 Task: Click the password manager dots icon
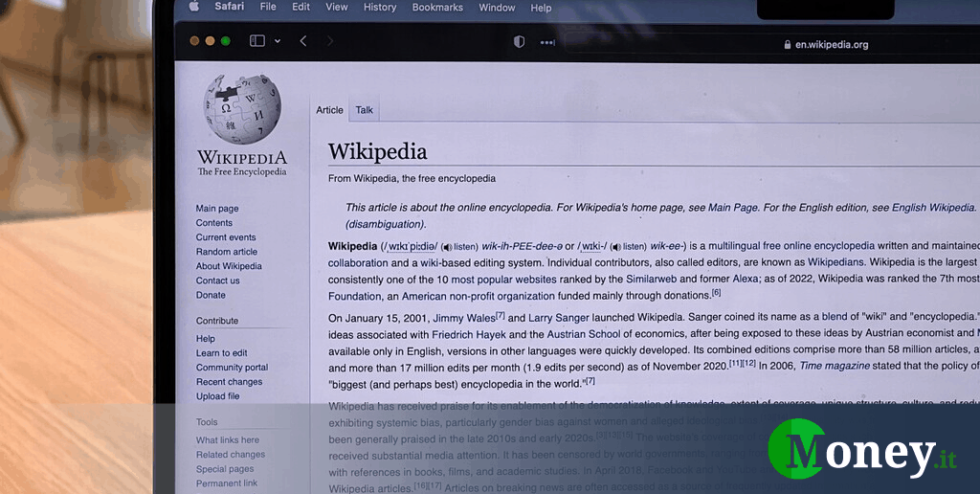point(547,42)
